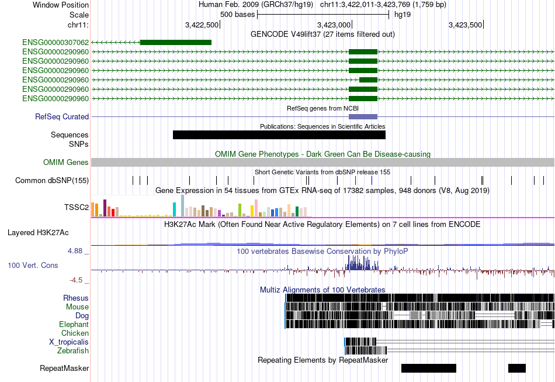Click the 100 Vert. Cons track label
Image resolution: width=555 pixels, height=382 pixels.
[33, 266]
